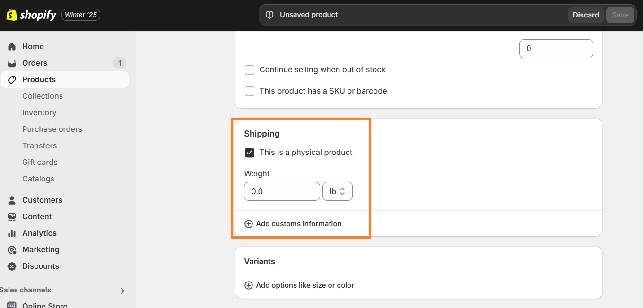
Task: Enable Continue selling when out of stock
Action: 250,69
